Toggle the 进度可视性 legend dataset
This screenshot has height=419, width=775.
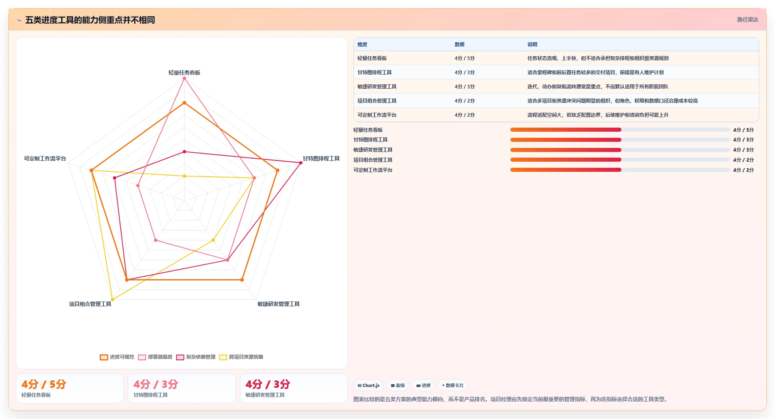point(117,357)
